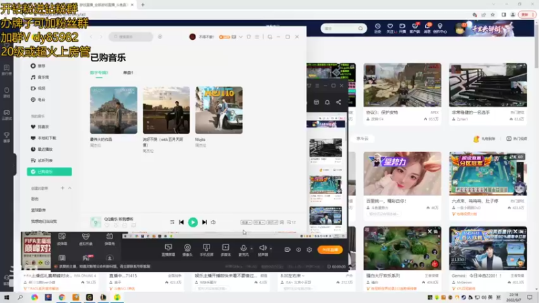Open the sound quality dropdown in player bar
This screenshot has height=303, width=539.
(259, 223)
